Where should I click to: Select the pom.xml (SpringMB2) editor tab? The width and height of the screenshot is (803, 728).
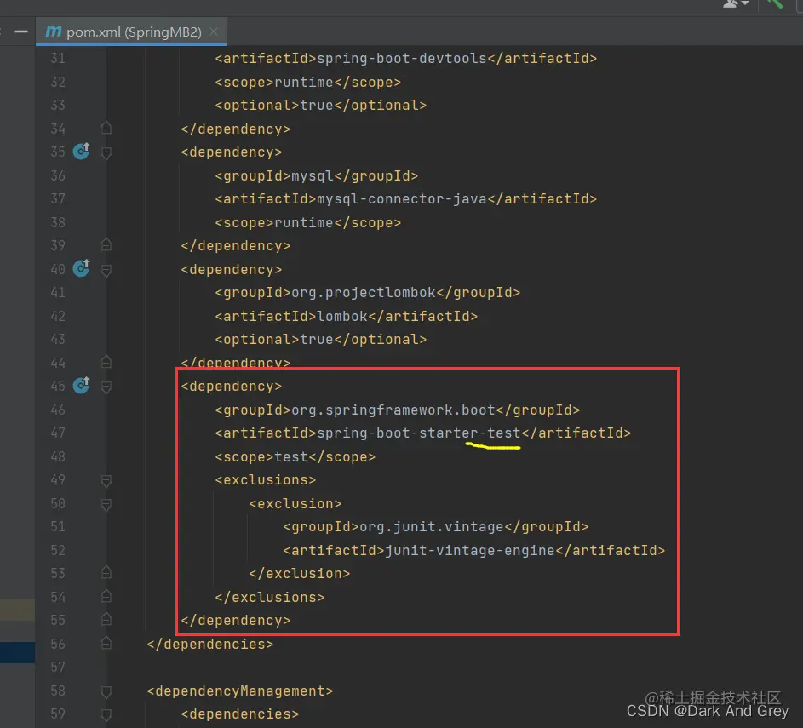click(131, 32)
